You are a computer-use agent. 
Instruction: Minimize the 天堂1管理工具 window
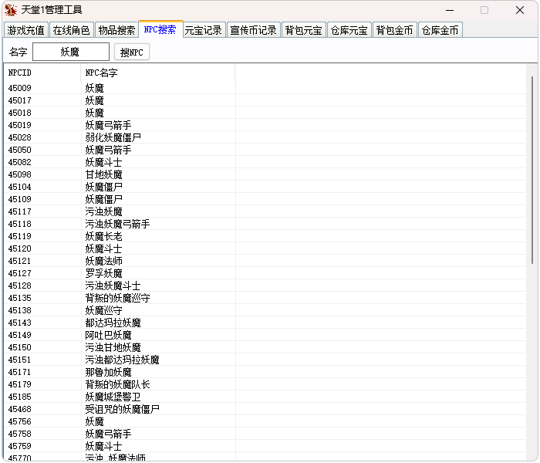pos(450,10)
